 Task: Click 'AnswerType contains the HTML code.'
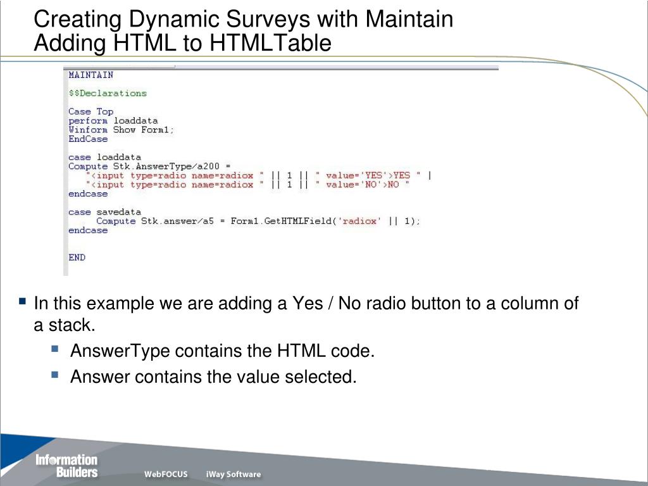coord(222,351)
